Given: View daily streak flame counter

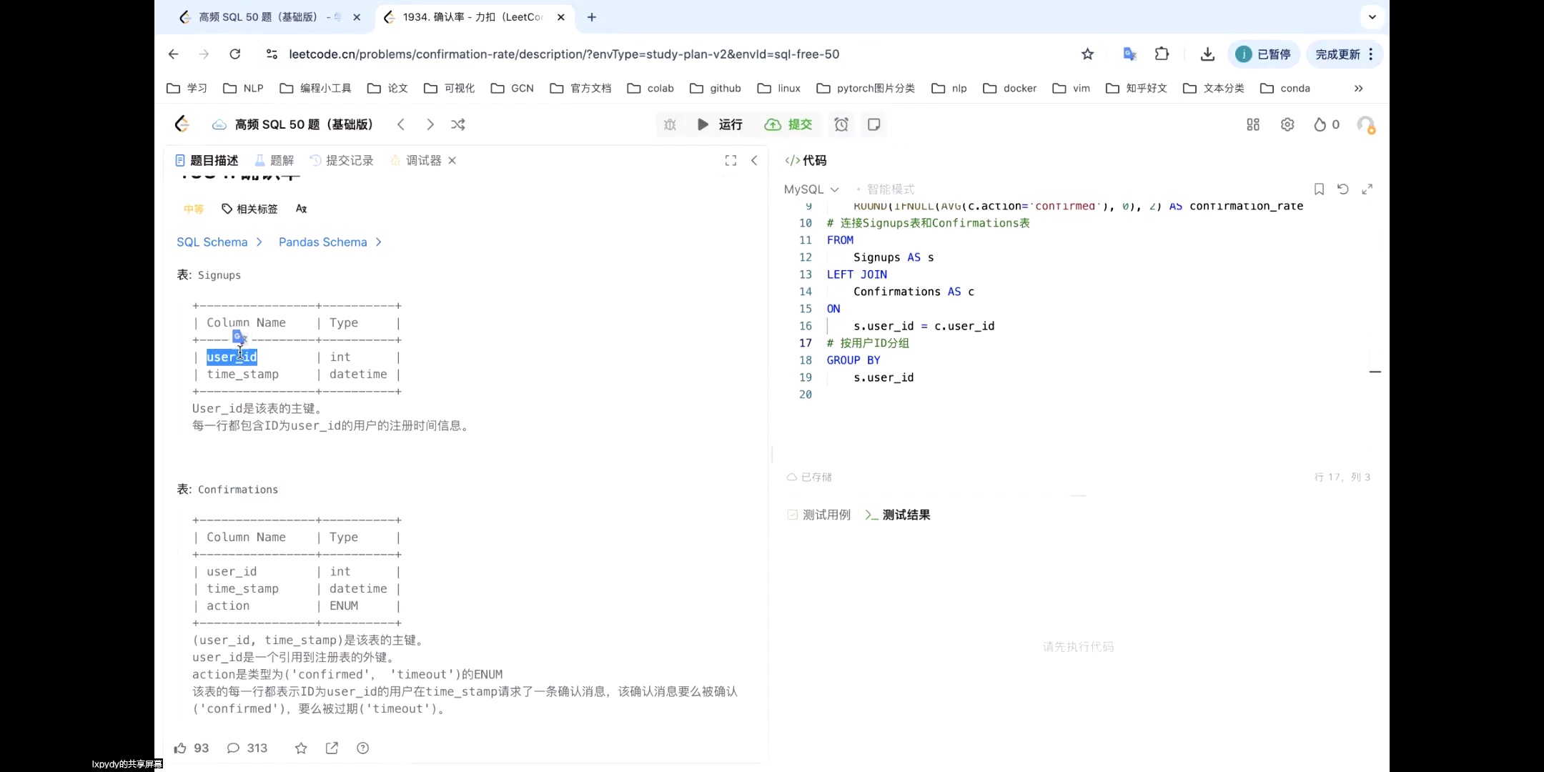Looking at the screenshot, I should [1323, 124].
